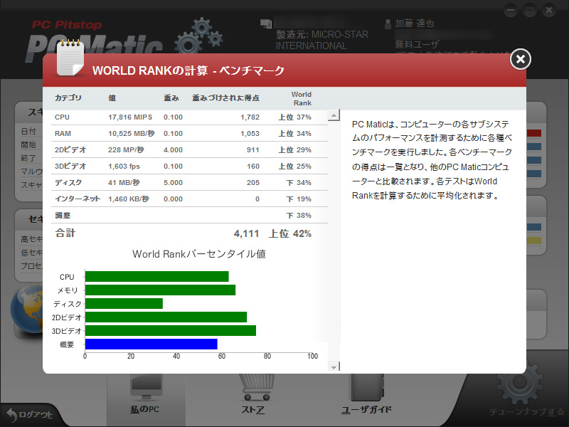Screen dimensions: 569x427
Task: Click the notepad icon in the dialog header
Action: (70, 58)
